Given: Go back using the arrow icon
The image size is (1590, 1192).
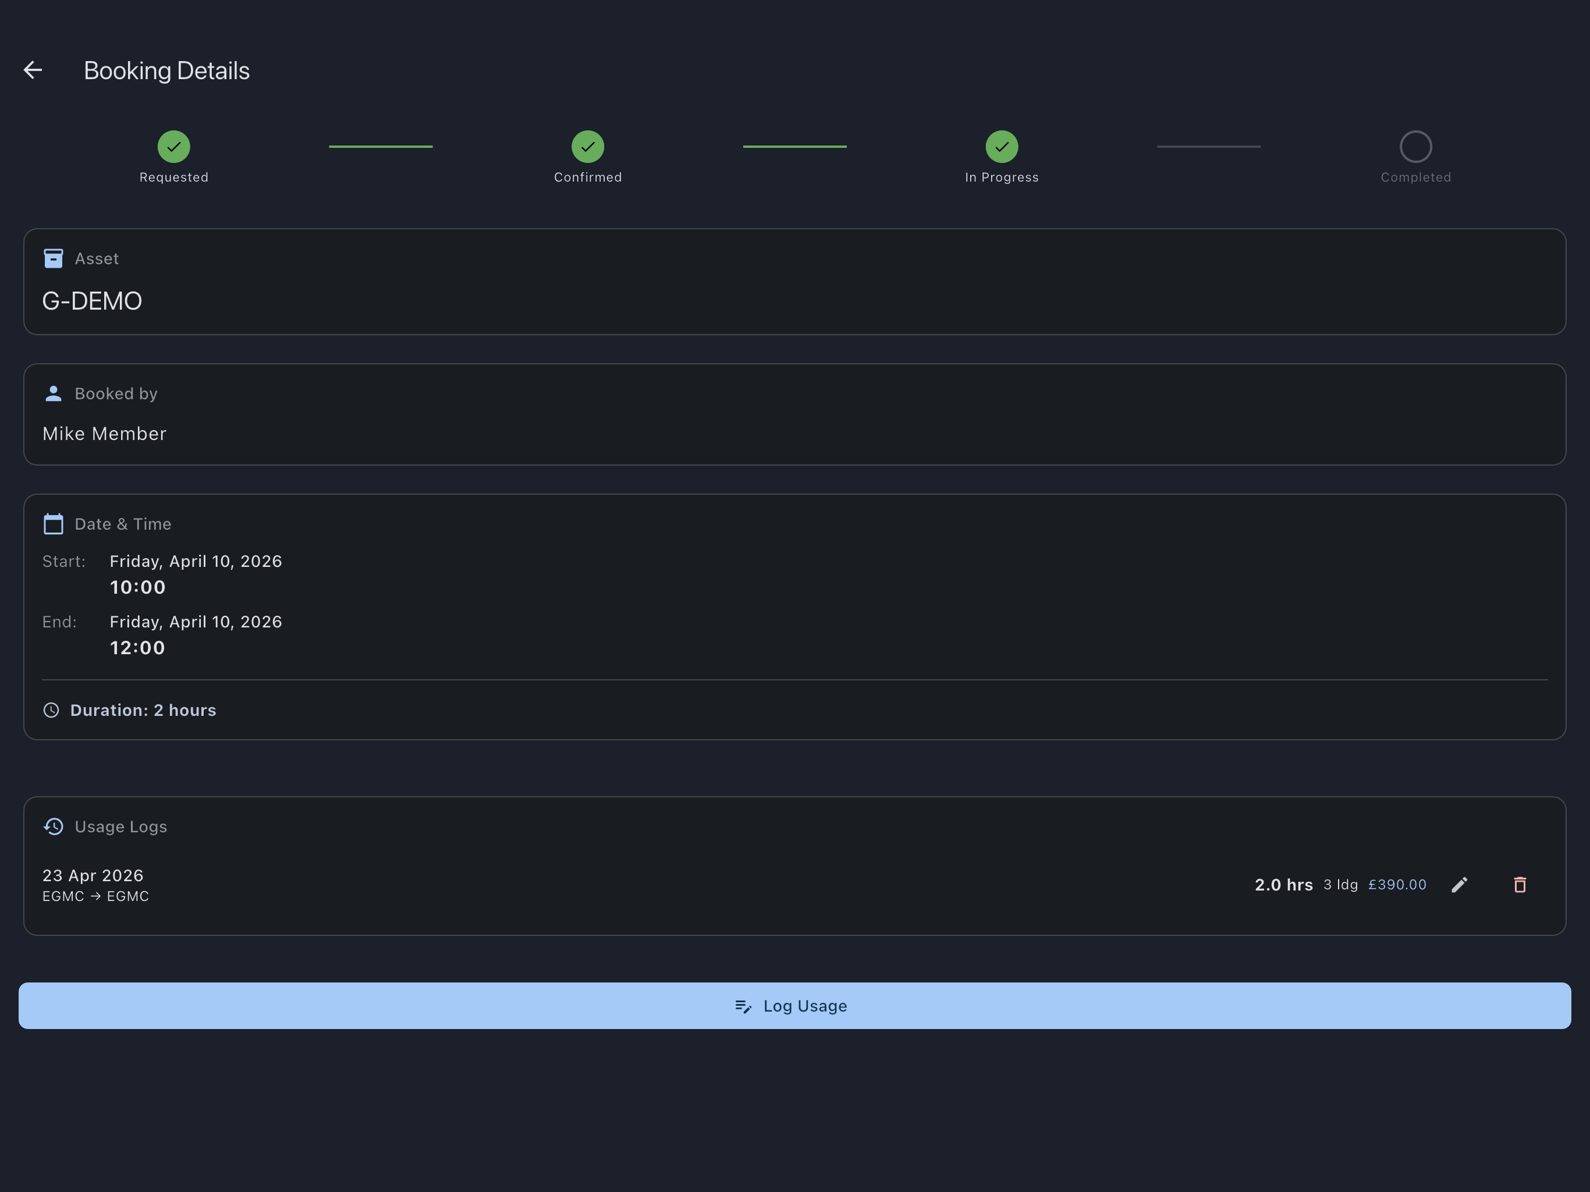Looking at the screenshot, I should pos(33,70).
